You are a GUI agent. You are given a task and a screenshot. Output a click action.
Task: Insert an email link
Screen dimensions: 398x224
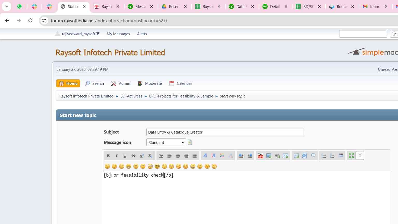(286, 156)
